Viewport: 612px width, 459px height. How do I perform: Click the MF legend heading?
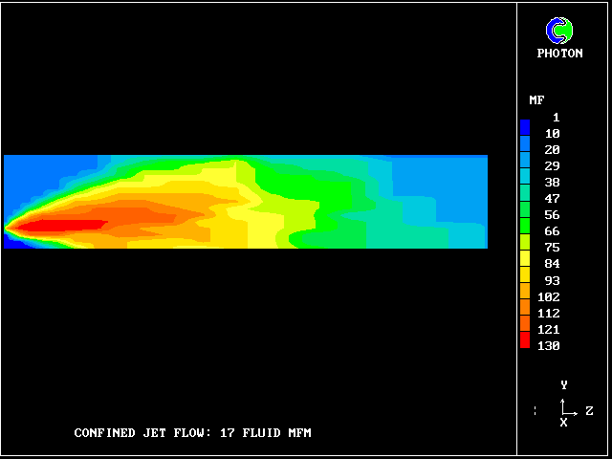536,100
